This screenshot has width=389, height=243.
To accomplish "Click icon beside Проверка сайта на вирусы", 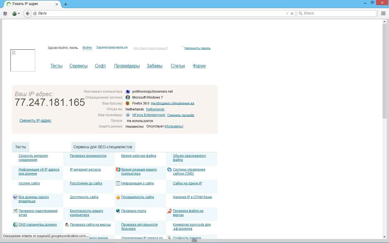I will coord(67,225).
